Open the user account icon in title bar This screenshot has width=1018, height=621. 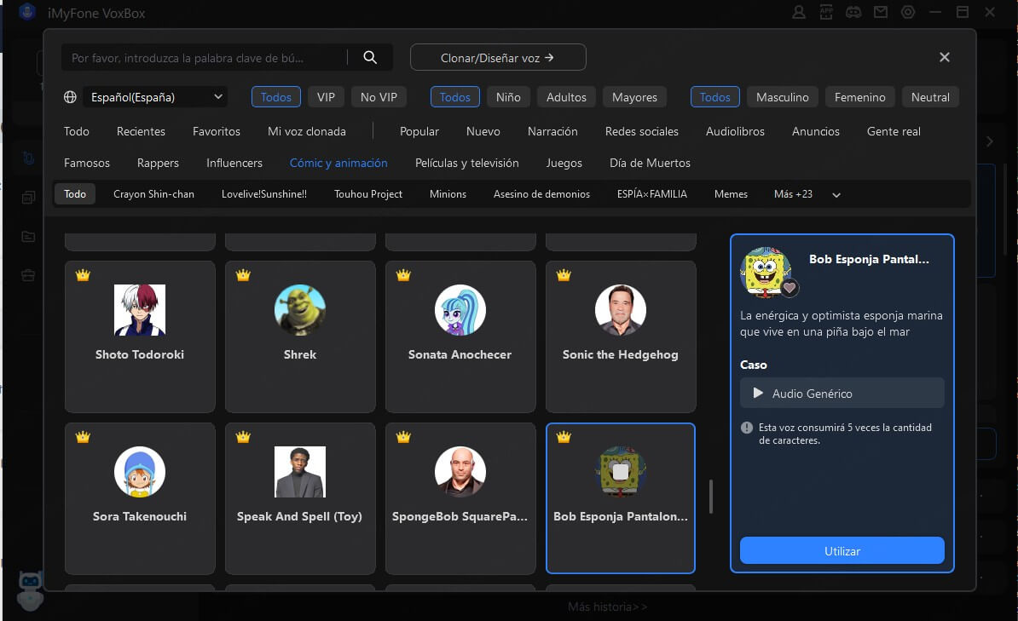point(799,12)
